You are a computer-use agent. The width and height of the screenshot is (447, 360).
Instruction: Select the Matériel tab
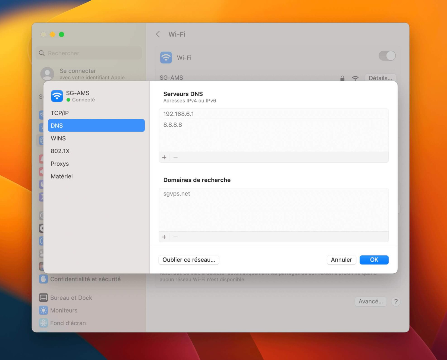click(x=96, y=176)
